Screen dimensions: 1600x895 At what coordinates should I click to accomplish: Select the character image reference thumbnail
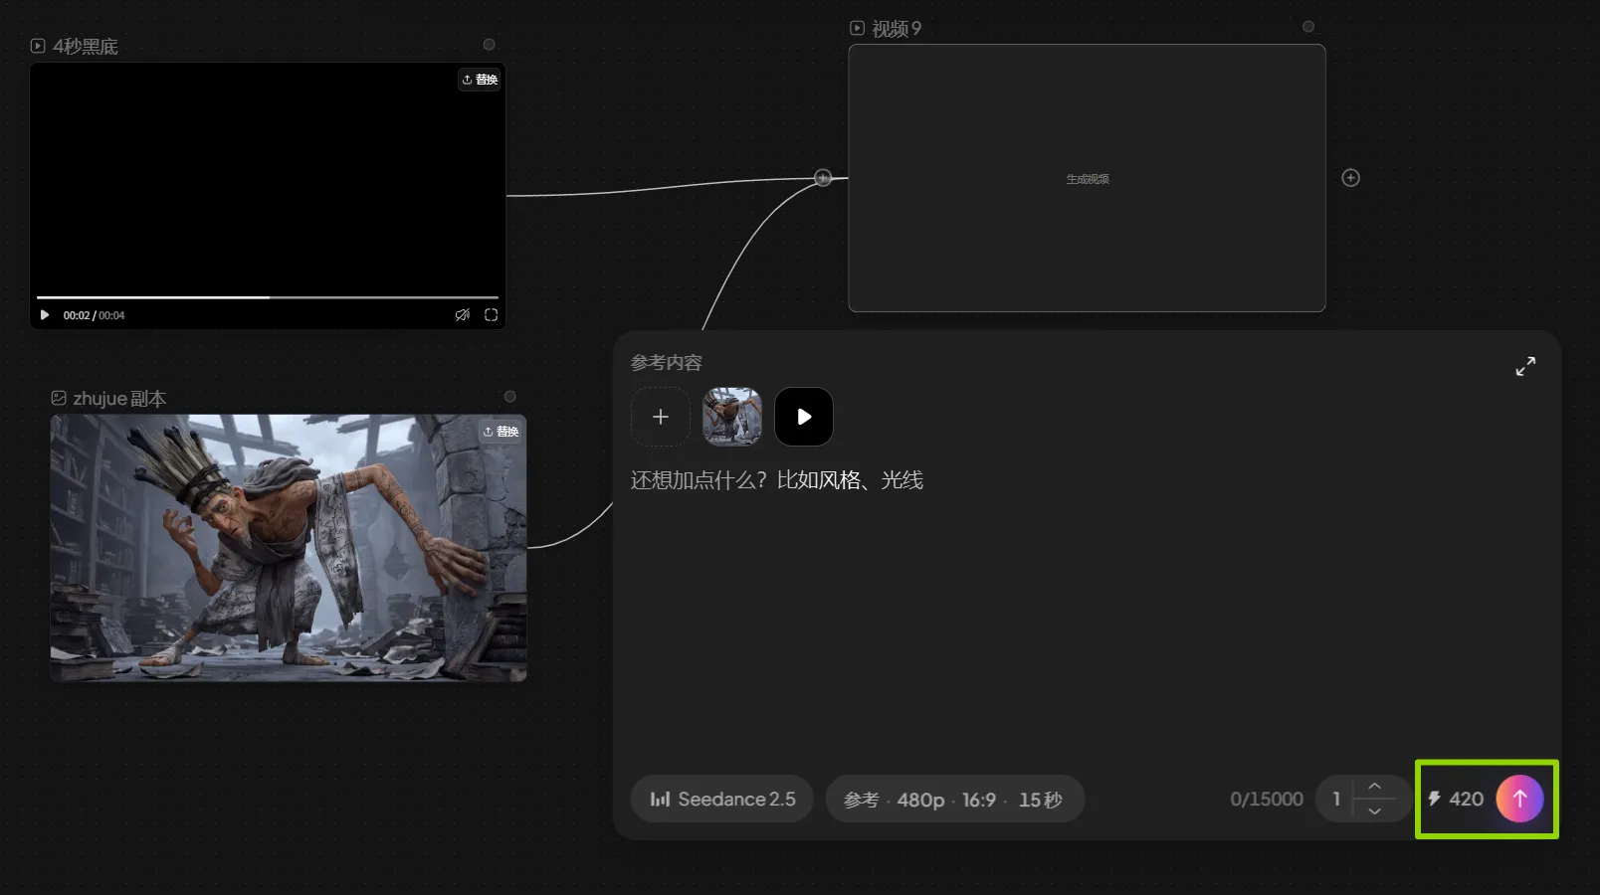tap(732, 417)
